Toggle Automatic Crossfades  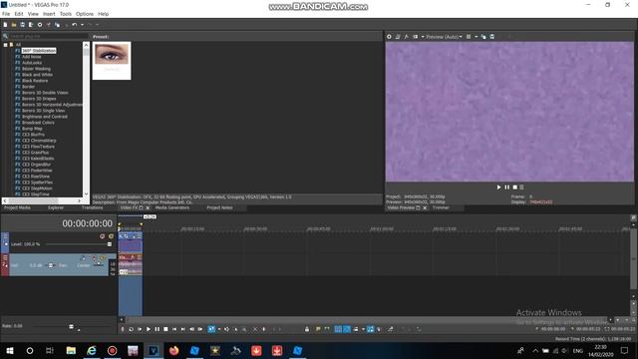point(347,329)
